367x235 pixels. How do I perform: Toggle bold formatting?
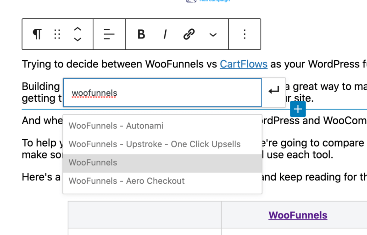tap(141, 34)
